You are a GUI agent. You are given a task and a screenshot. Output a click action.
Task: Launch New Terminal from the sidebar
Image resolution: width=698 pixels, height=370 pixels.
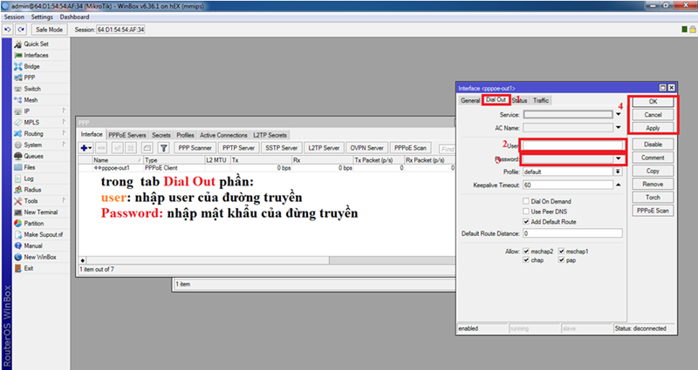tap(40, 212)
